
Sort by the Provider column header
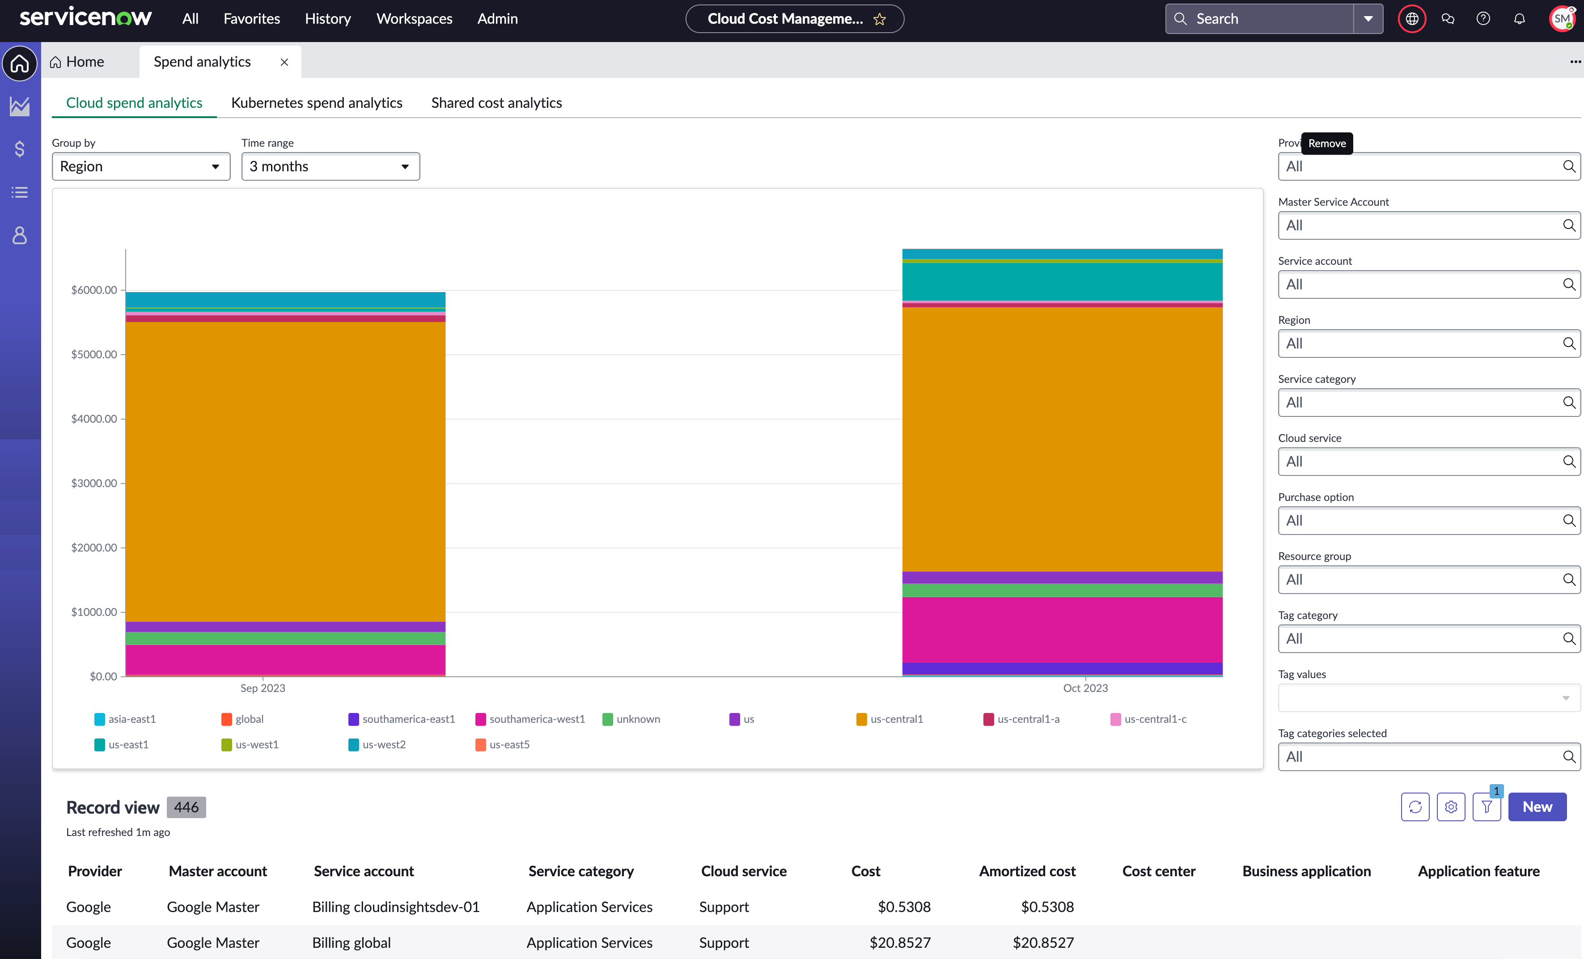point(95,871)
